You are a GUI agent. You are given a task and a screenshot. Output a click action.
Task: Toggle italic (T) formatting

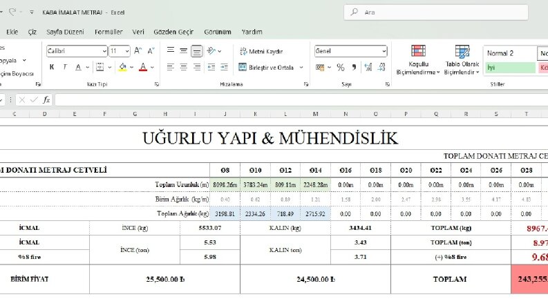(65, 67)
